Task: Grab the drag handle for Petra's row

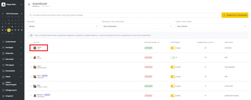Action: click(x=31, y=77)
